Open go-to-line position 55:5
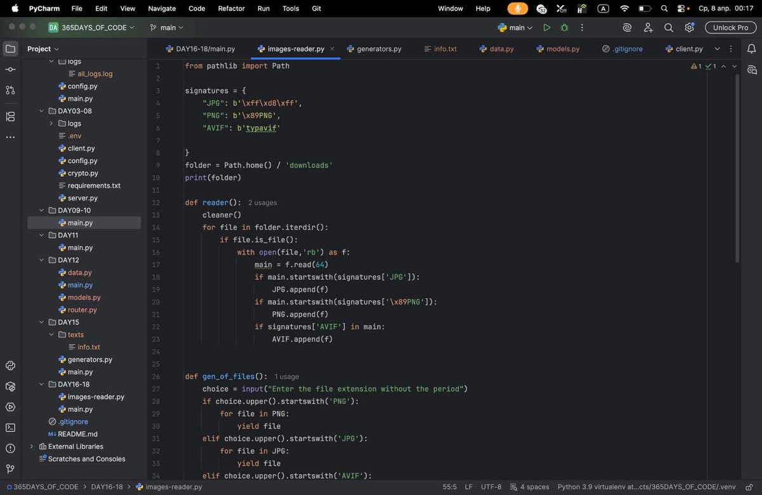Image resolution: width=762 pixels, height=495 pixels. coord(450,487)
